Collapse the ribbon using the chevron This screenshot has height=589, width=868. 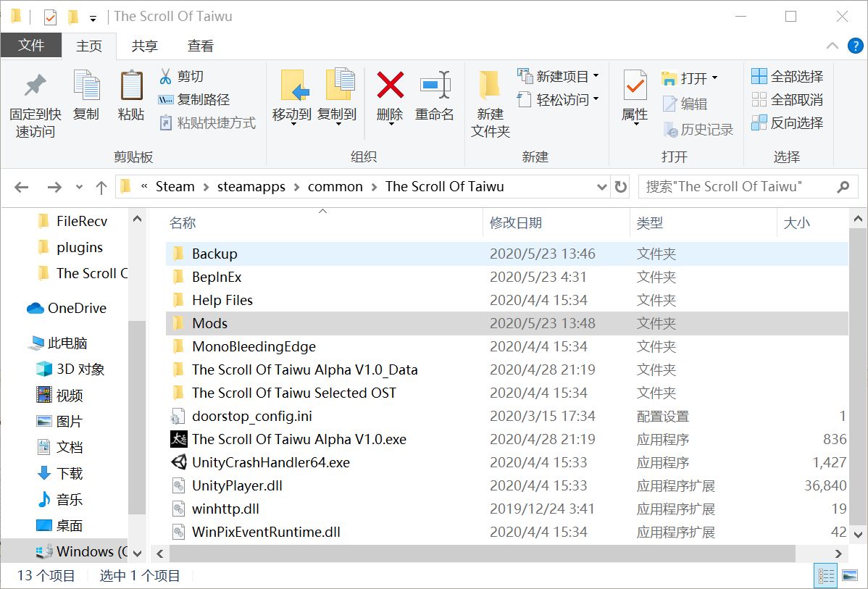pos(832,46)
